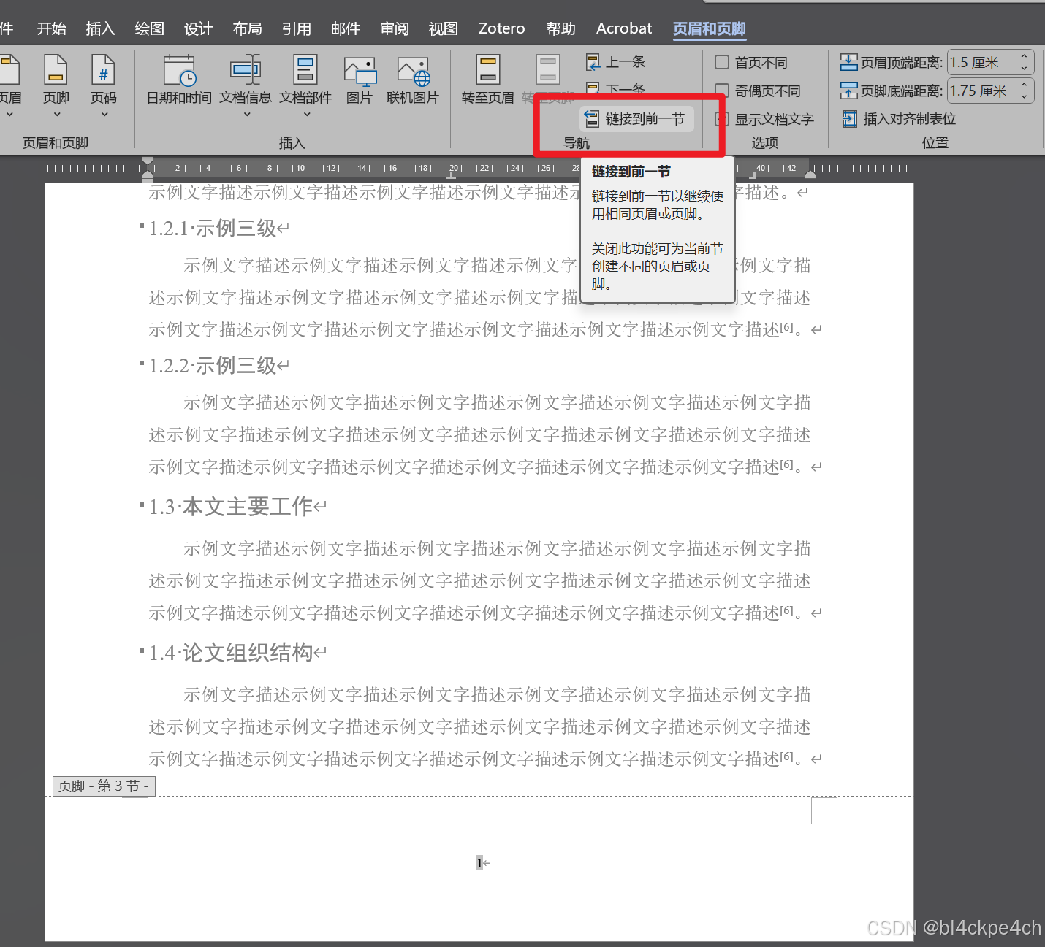Viewport: 1045px width, 947px height.
Task: Decrease header top distance with down stepper
Action: click(x=1025, y=68)
